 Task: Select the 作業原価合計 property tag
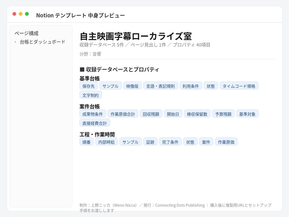pyautogui.click(x=123, y=114)
